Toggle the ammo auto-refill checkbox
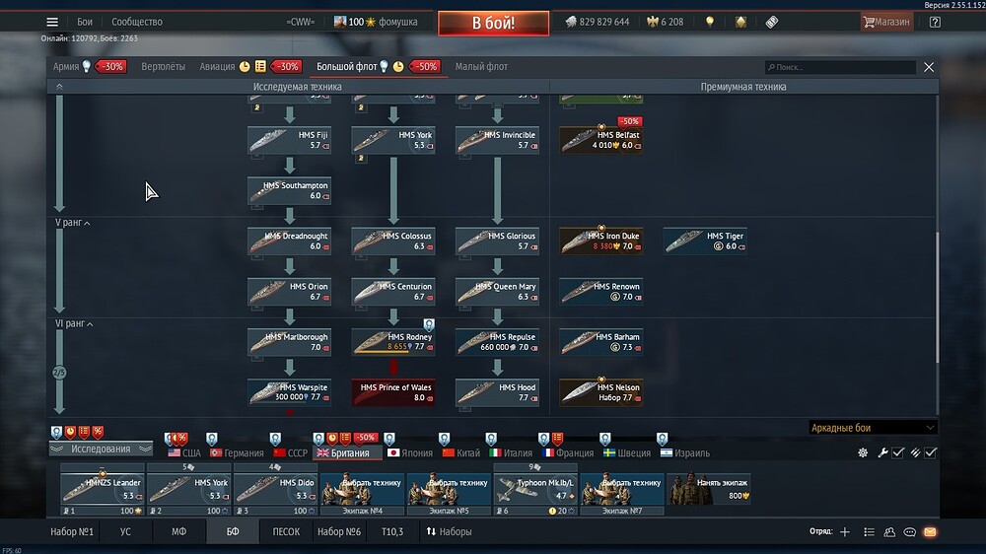The image size is (986, 554). coord(931,452)
